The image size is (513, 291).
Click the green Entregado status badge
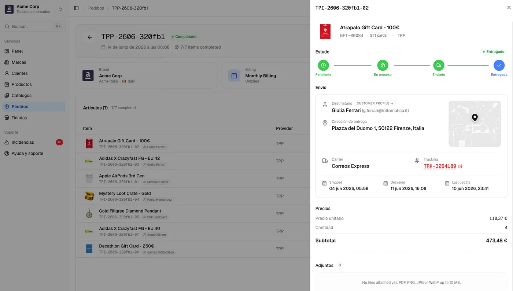click(494, 52)
